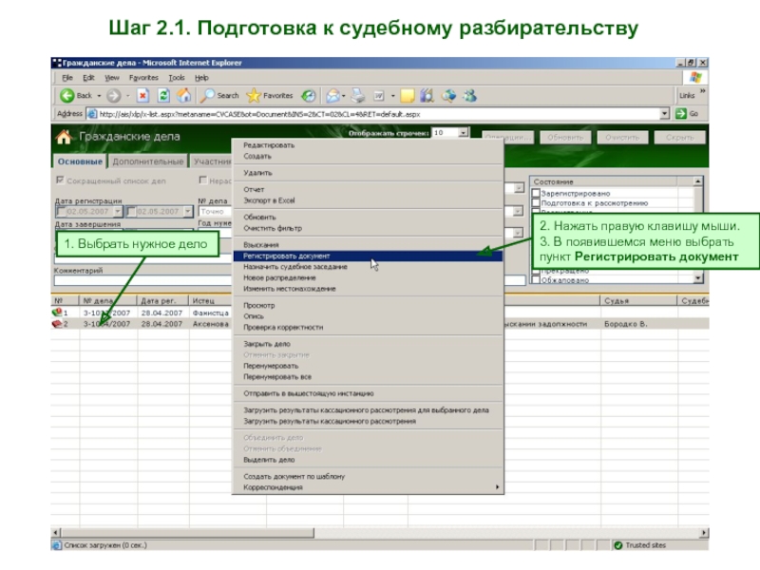760x570 pixels.
Task: Check Подготовка к рассмотрению status checkbox
Action: pos(537,202)
